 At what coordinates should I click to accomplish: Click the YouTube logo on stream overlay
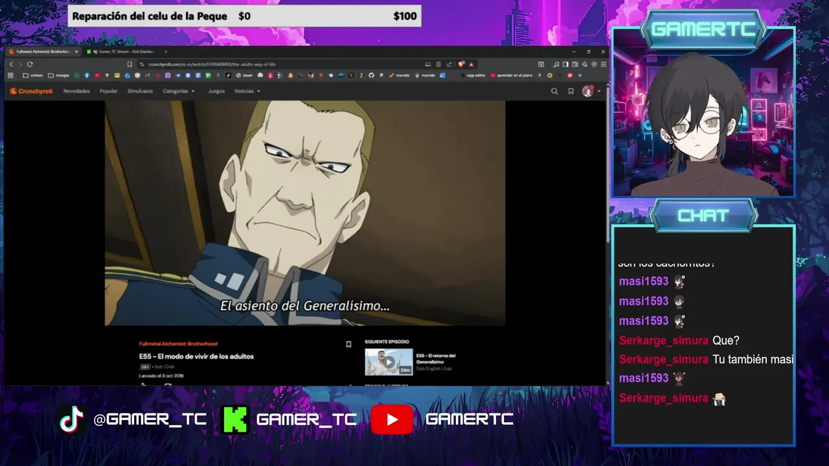point(392,419)
